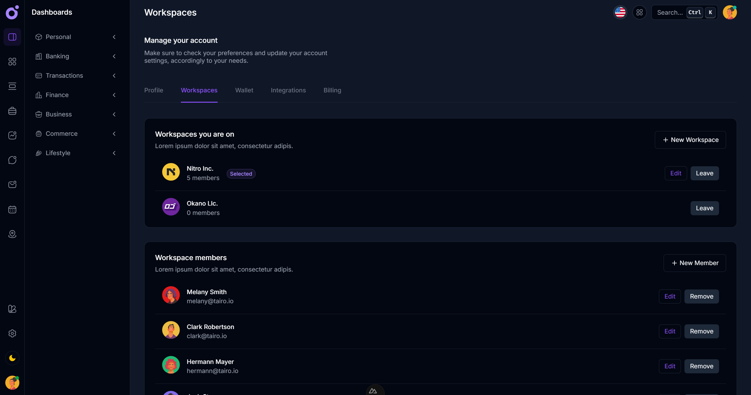Image resolution: width=751 pixels, height=395 pixels.
Task: Open the Integrations tab
Action: pyautogui.click(x=288, y=90)
